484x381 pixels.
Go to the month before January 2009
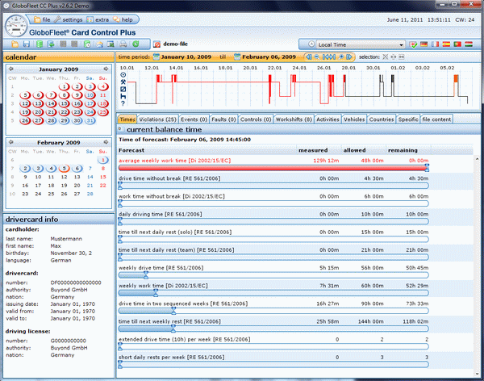coord(10,69)
